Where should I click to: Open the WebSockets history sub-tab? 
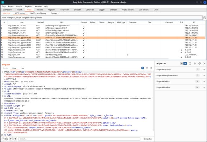coord(38,13)
